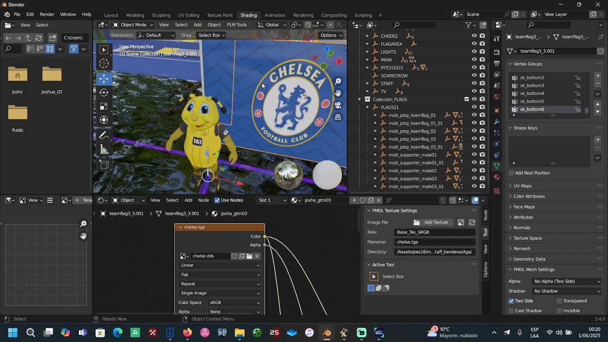608x342 pixels.
Task: Add a new vertex group with plus
Action: pos(598,76)
